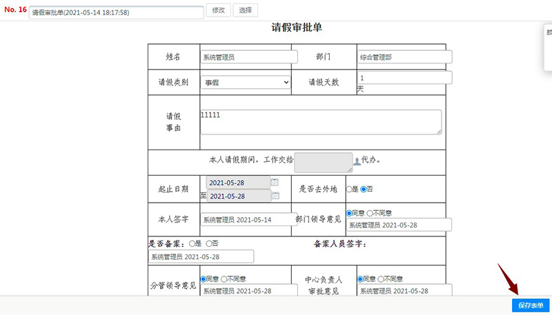
Task: Click the No. 16 label
Action: click(15, 10)
